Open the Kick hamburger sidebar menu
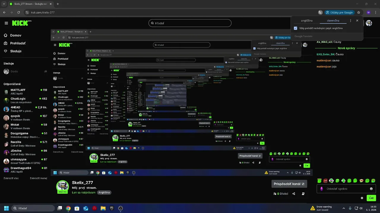The image size is (380, 213). (x=6, y=23)
